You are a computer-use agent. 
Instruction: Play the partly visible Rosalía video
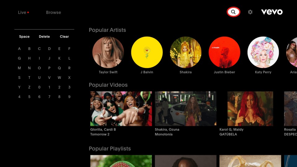pos(291,109)
